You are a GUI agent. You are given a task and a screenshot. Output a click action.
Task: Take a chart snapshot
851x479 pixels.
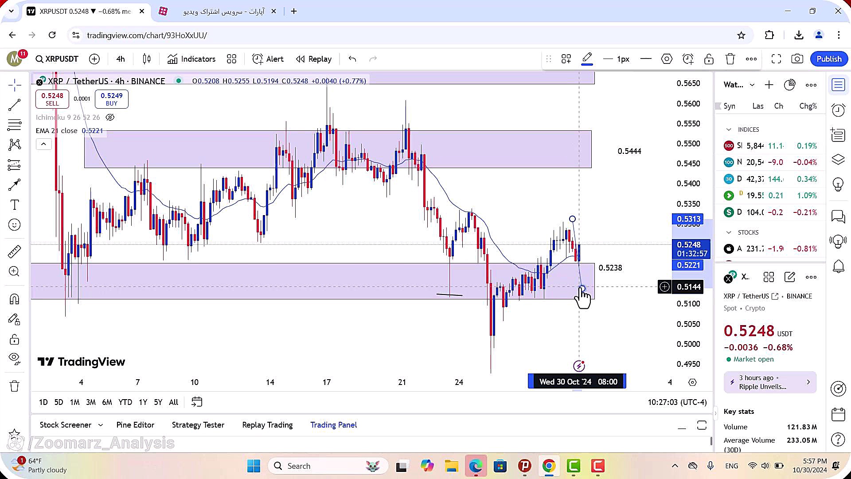point(797,59)
